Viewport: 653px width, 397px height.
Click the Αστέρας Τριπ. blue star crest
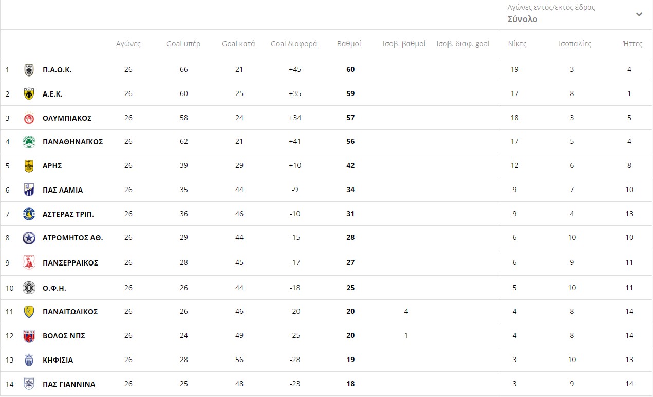point(29,214)
